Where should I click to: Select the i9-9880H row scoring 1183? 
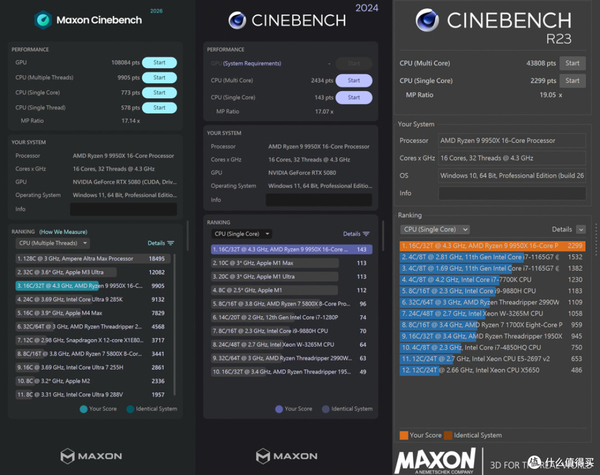[x=492, y=291]
